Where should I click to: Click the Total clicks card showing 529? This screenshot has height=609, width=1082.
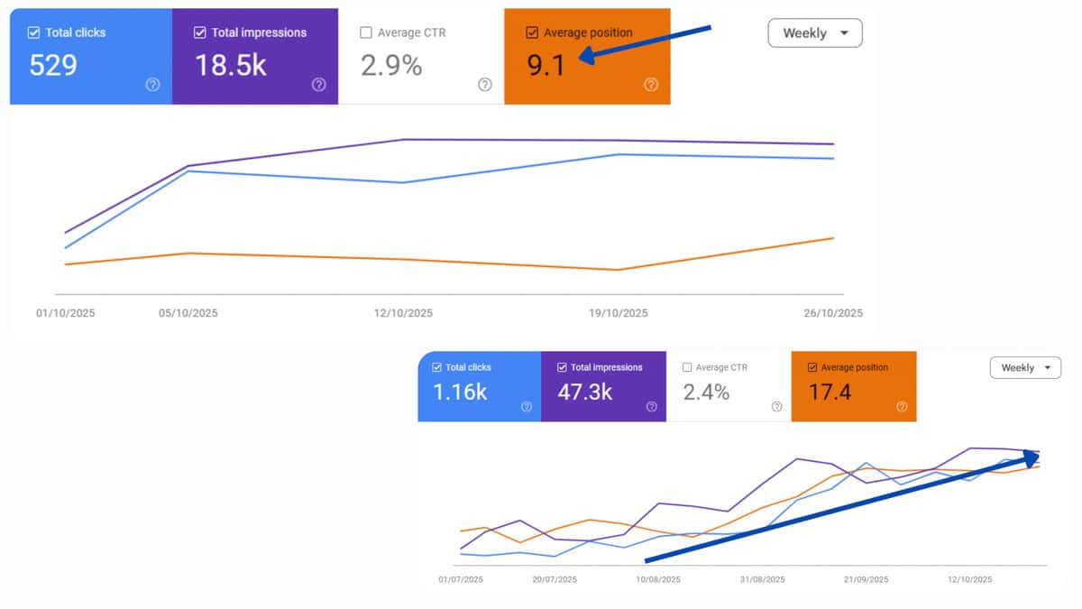(90, 56)
